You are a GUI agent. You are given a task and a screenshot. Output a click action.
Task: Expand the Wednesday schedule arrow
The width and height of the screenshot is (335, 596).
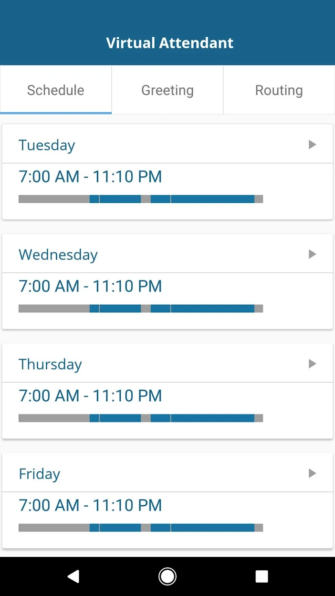[312, 254]
